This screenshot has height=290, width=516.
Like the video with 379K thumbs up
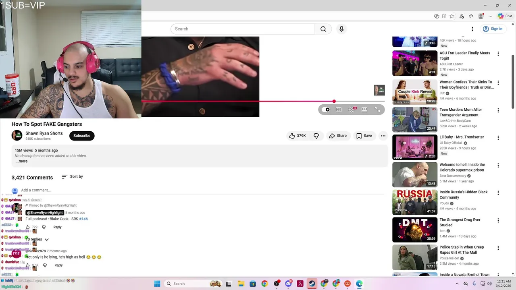pyautogui.click(x=297, y=136)
